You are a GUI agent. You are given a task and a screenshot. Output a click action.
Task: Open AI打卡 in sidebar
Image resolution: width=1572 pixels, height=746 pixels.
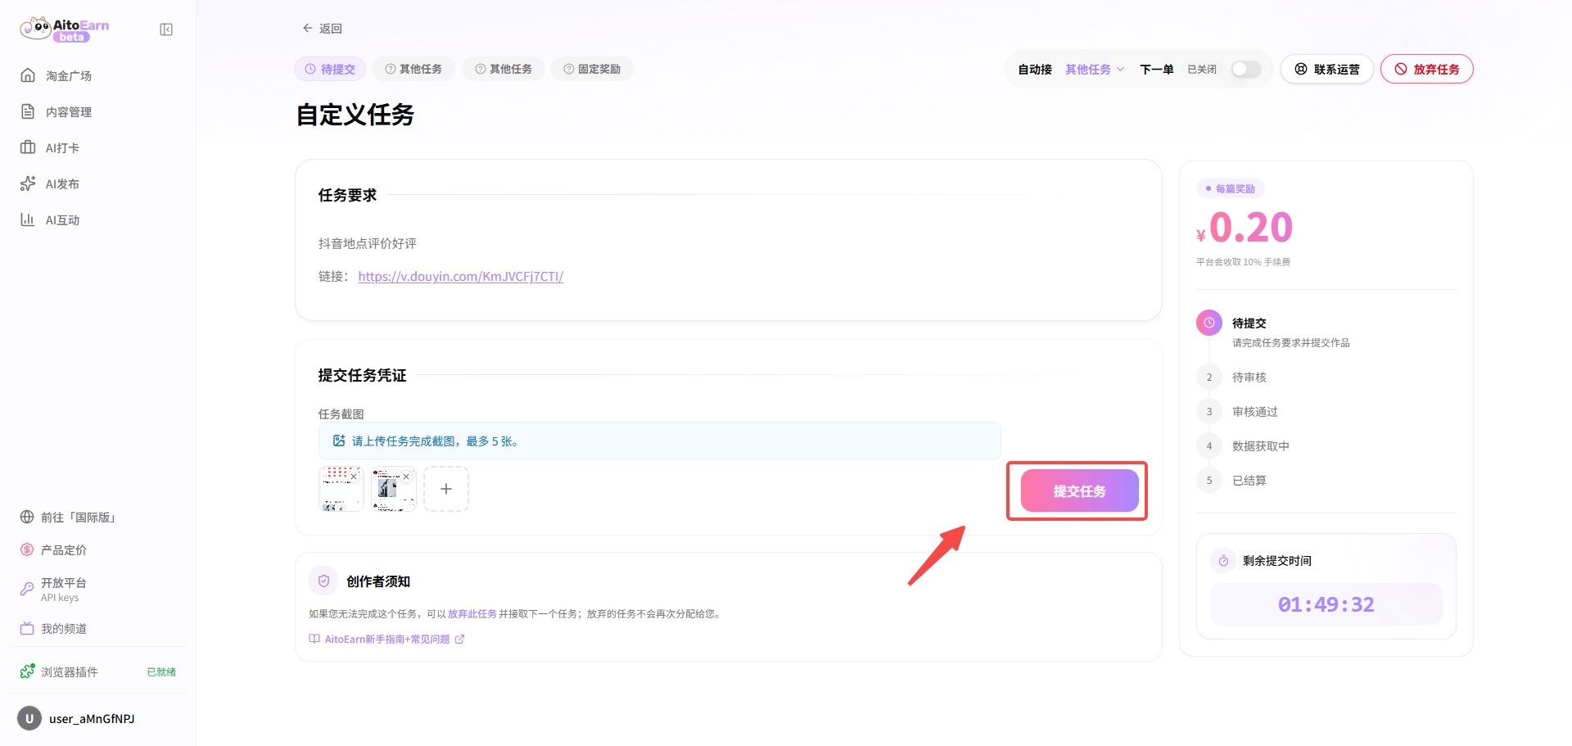click(x=62, y=148)
